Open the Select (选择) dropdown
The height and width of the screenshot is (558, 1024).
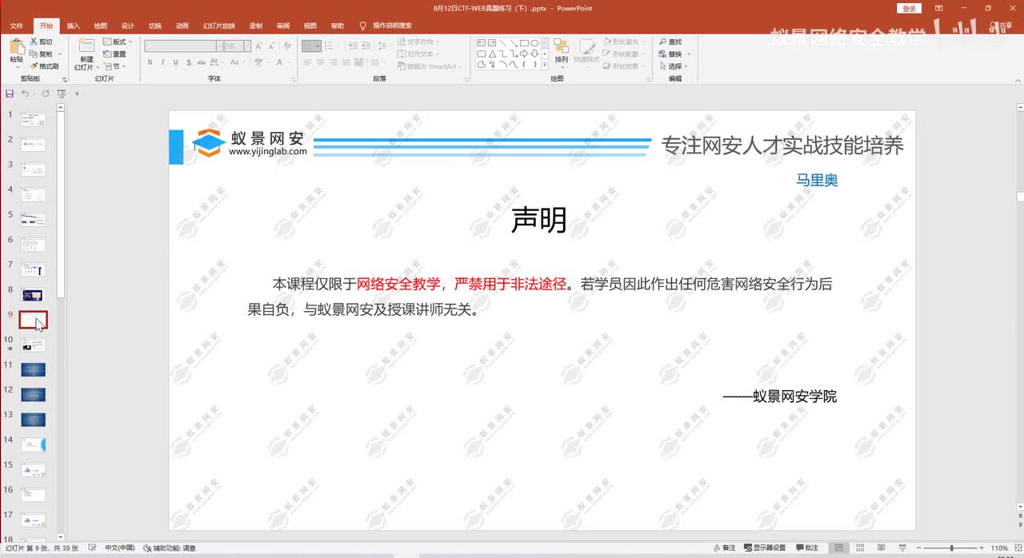[x=674, y=66]
